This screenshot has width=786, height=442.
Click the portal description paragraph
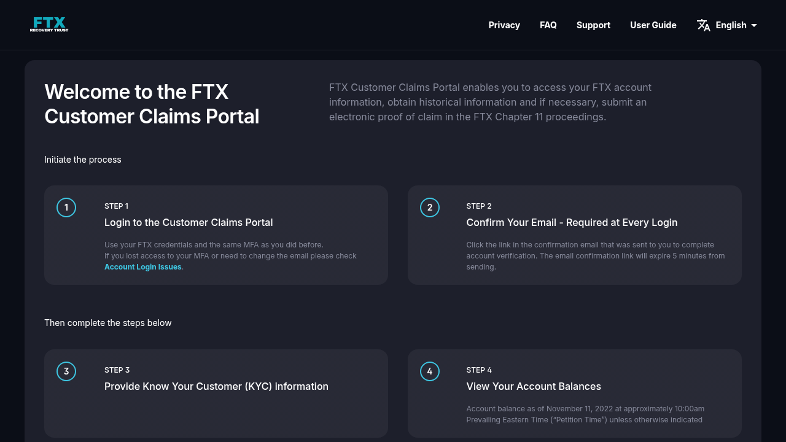point(490,102)
